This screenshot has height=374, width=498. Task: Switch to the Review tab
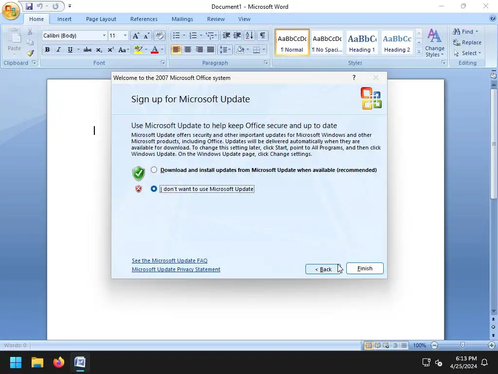[x=215, y=19]
